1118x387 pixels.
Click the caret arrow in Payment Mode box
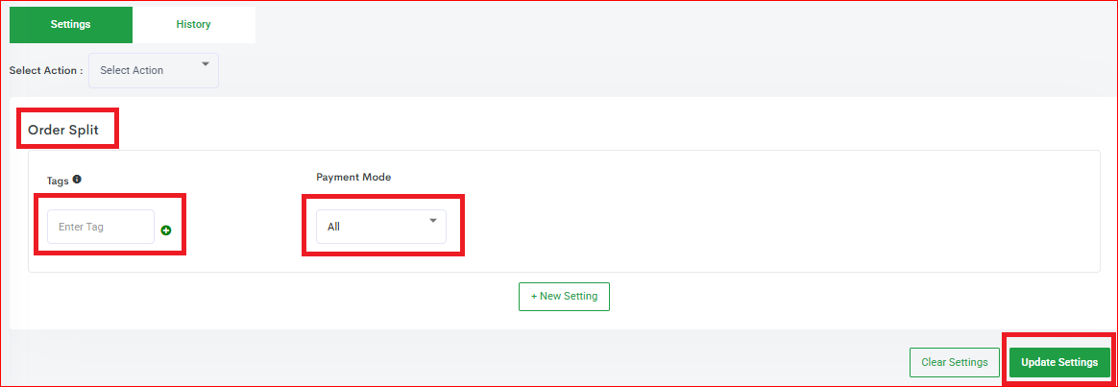pos(432,222)
